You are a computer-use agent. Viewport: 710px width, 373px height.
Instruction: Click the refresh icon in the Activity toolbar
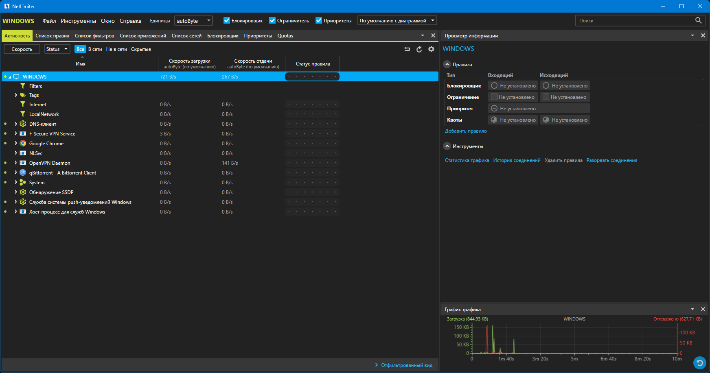[419, 49]
